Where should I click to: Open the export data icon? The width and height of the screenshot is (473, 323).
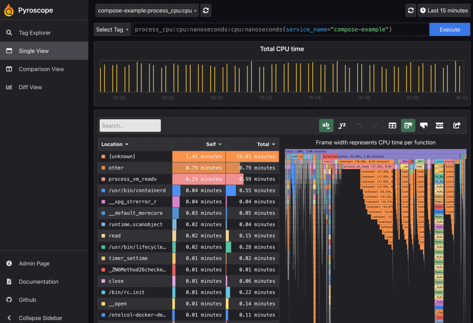point(457,126)
